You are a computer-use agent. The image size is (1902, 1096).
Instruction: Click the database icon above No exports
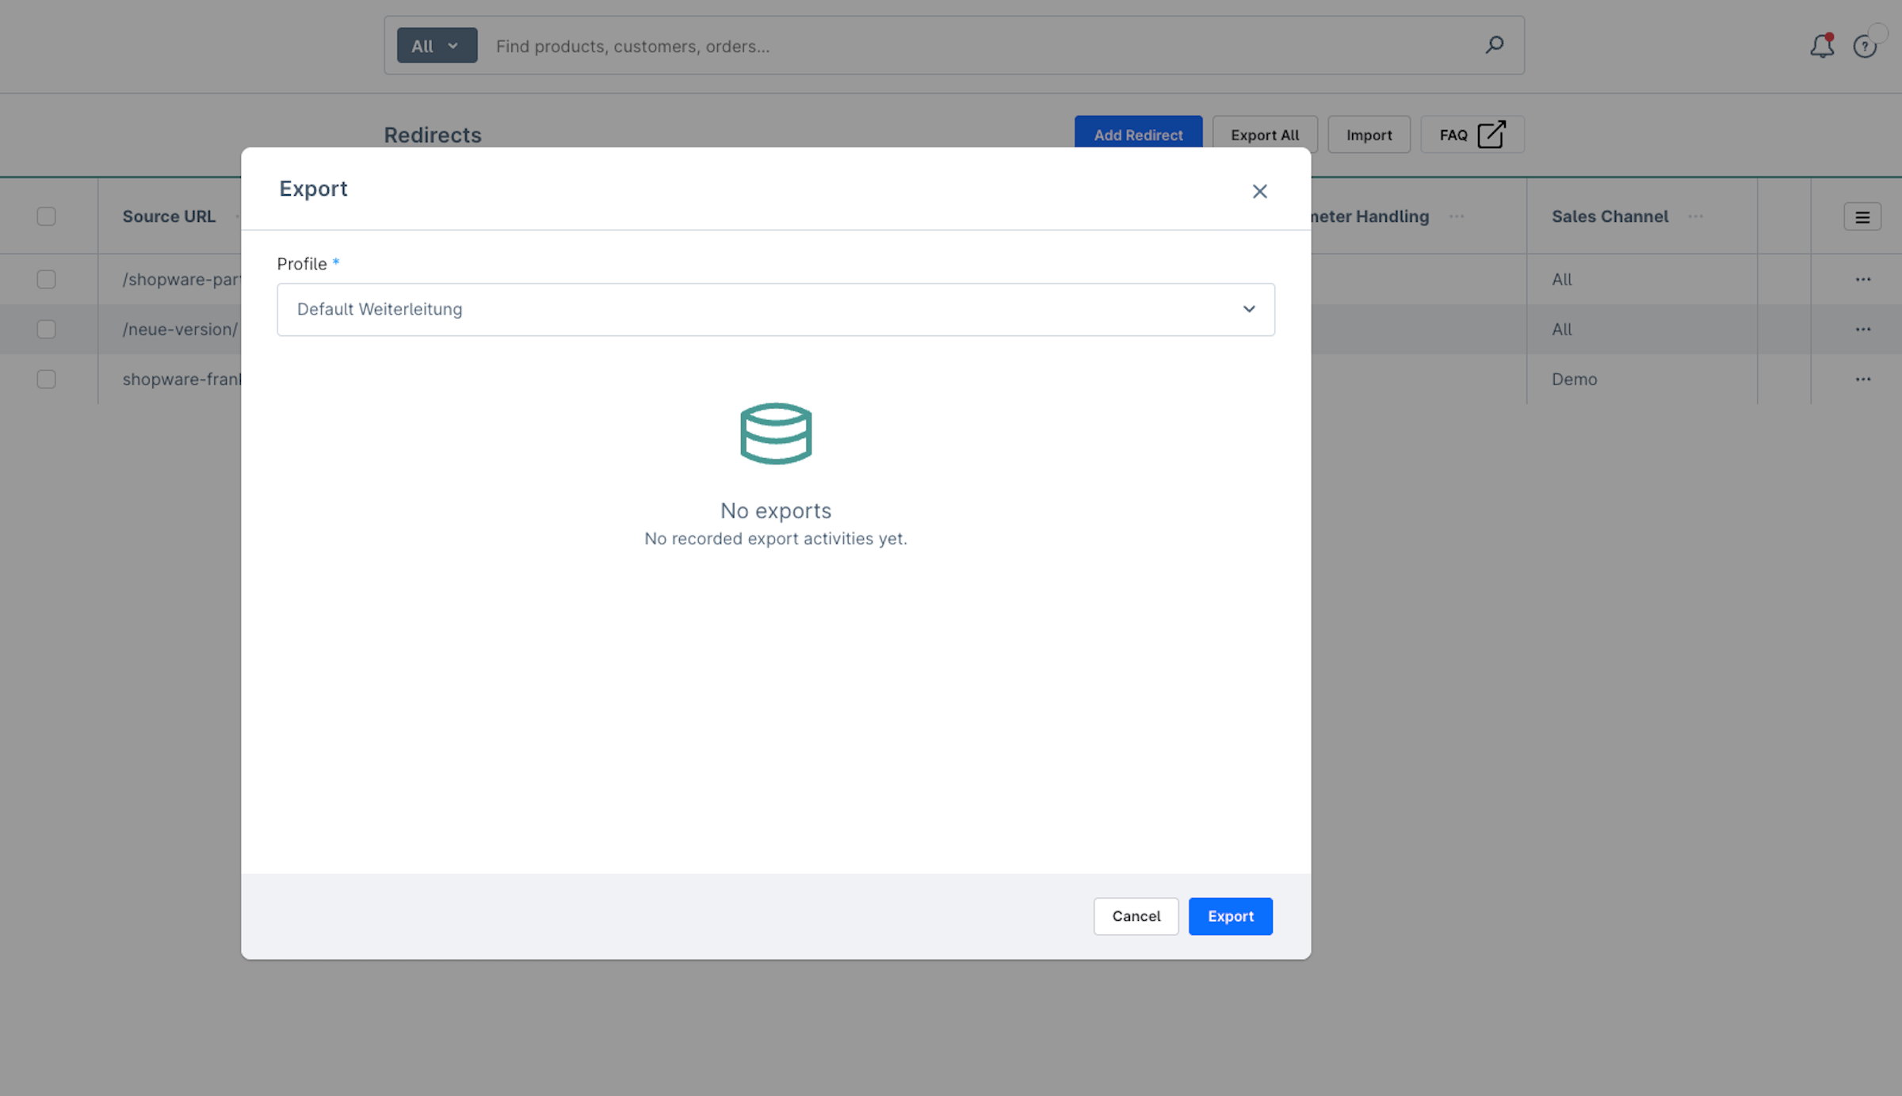tap(776, 433)
